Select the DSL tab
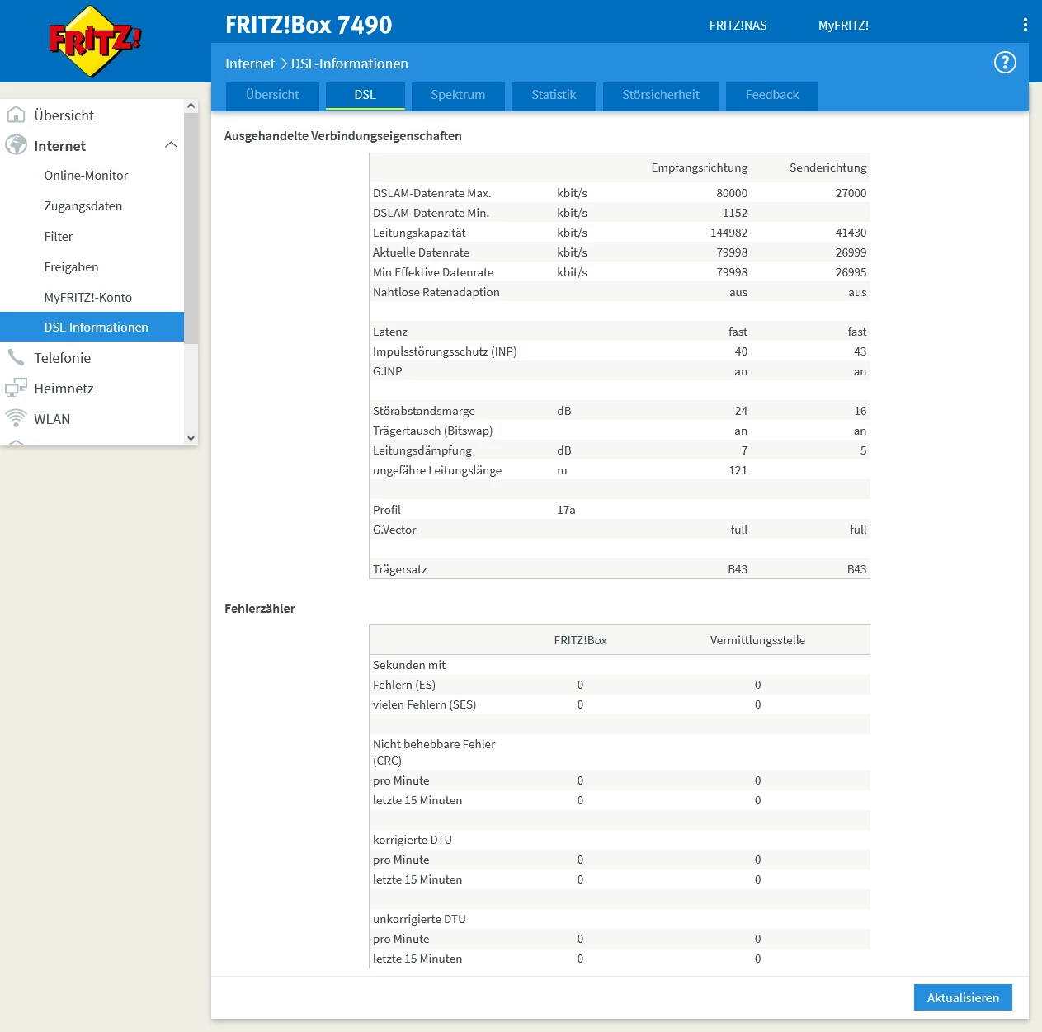 click(x=365, y=95)
